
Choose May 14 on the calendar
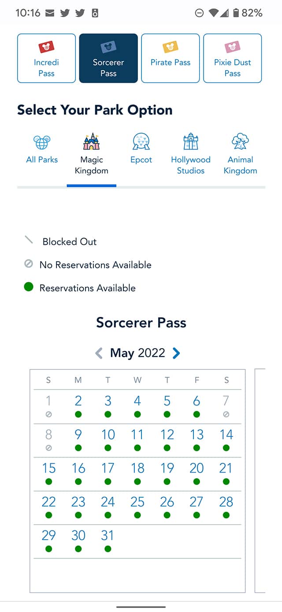coord(226,439)
